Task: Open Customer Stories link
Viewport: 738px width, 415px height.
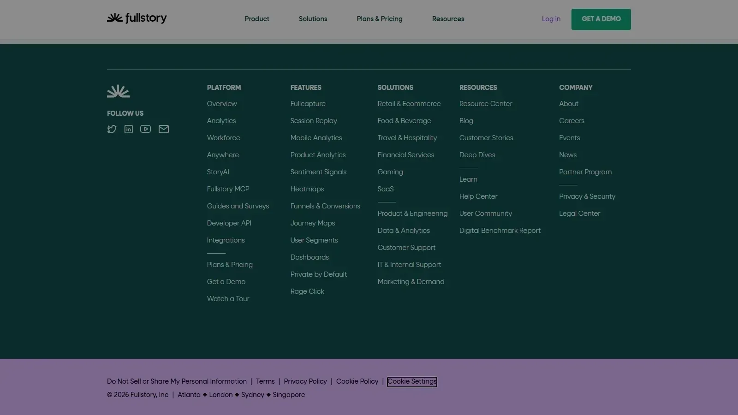Action: coord(486,138)
